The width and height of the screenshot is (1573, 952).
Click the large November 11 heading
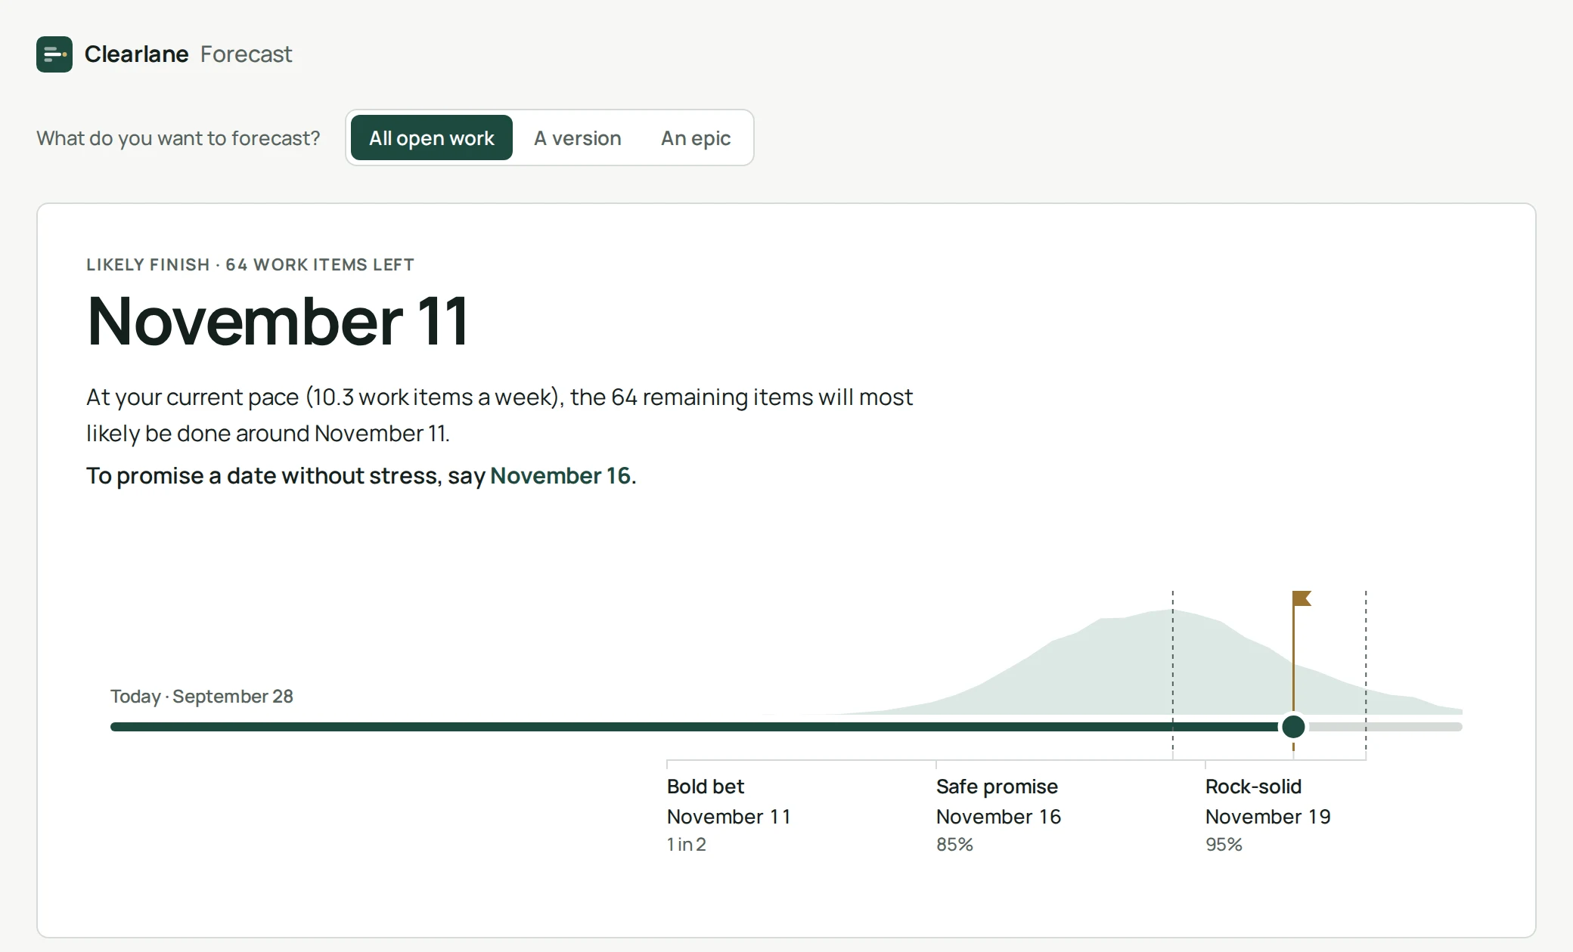(278, 321)
